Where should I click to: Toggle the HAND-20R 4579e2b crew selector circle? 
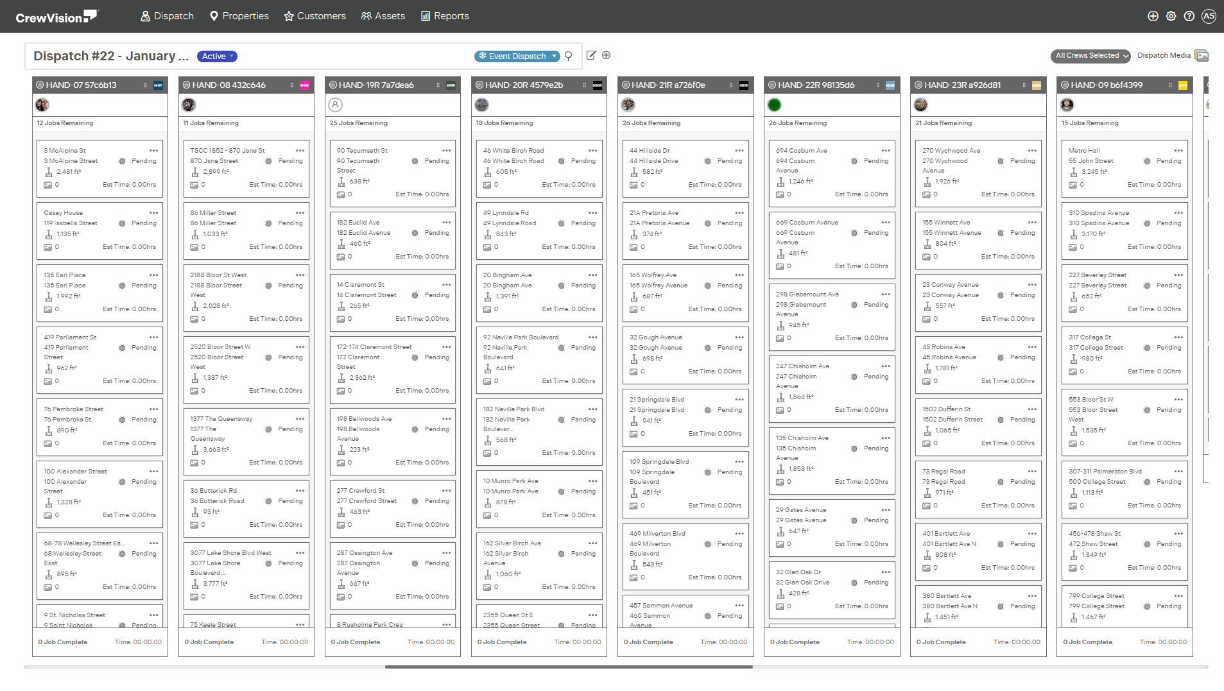coord(479,85)
